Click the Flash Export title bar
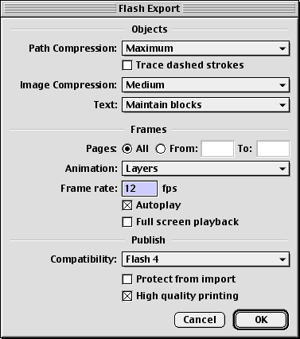This screenshot has height=339, width=300. pos(150,9)
